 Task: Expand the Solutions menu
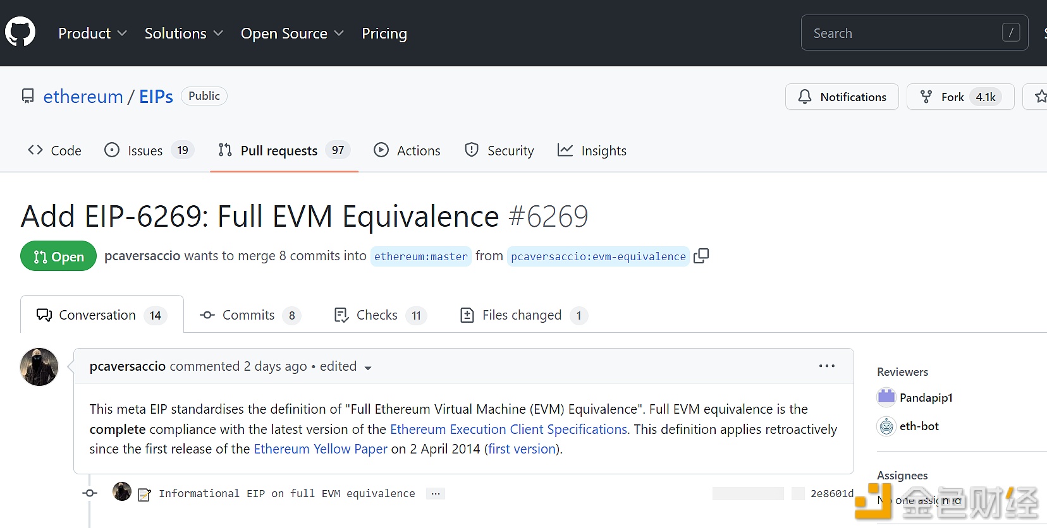(183, 33)
